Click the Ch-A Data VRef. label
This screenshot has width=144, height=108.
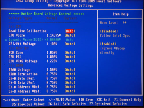click(22, 78)
